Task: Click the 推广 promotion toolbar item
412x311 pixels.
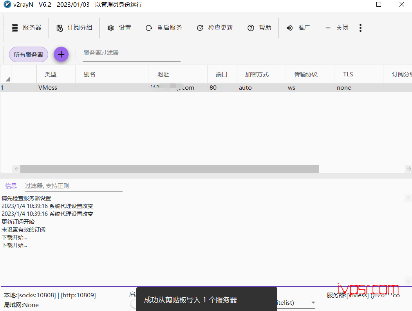Action: pos(298,27)
